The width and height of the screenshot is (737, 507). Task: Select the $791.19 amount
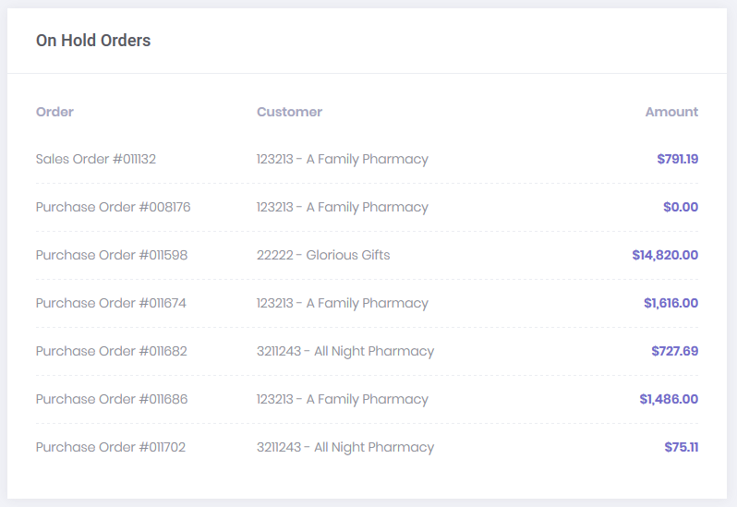point(677,159)
